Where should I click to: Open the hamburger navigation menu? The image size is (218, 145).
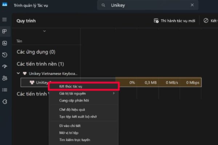coord(4,20)
